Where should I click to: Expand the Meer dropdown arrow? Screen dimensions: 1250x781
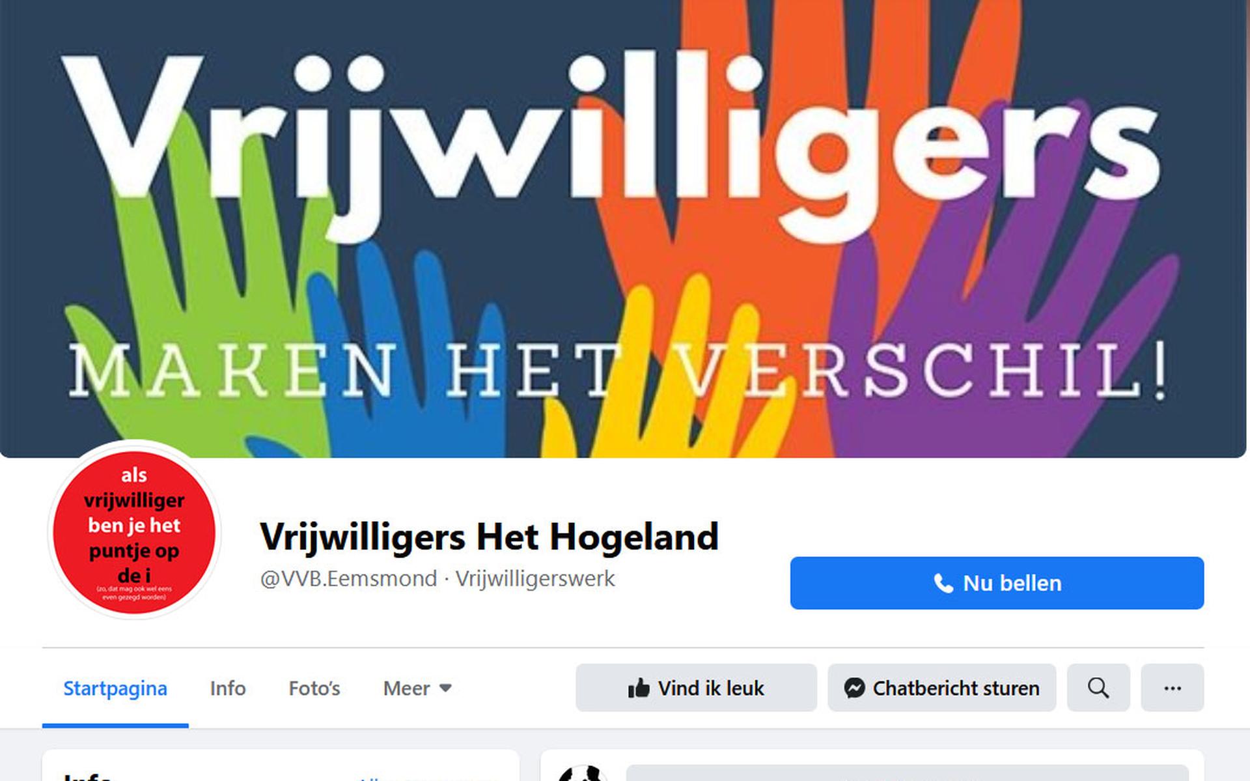[445, 688]
